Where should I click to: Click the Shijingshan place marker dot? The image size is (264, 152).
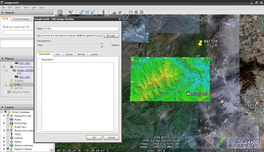[247, 101]
